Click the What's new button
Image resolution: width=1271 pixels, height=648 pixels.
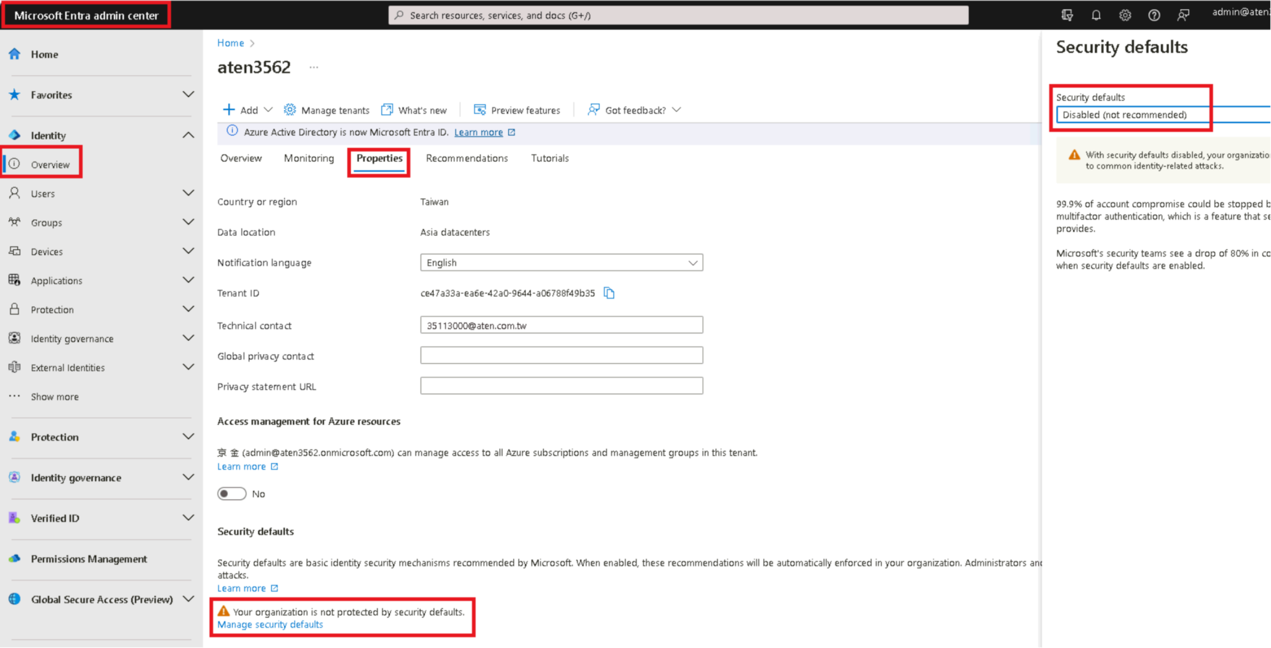(414, 110)
